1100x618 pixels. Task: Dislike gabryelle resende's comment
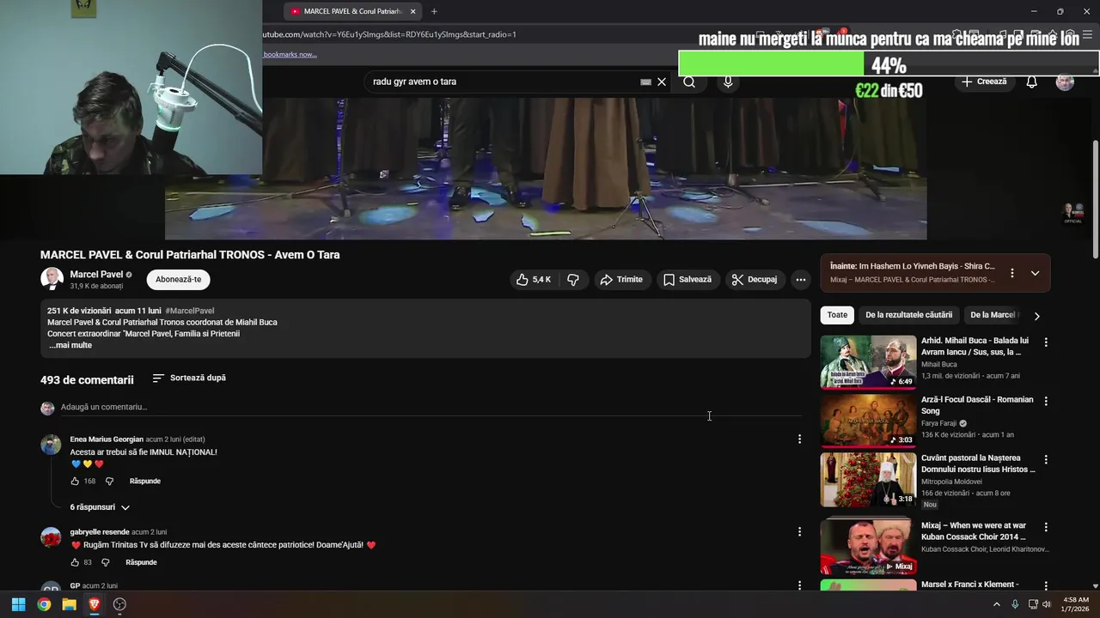105,562
